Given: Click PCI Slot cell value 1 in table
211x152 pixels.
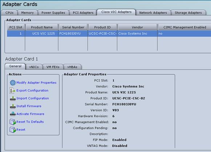Looking at the screenshot, I should (x=16, y=34).
